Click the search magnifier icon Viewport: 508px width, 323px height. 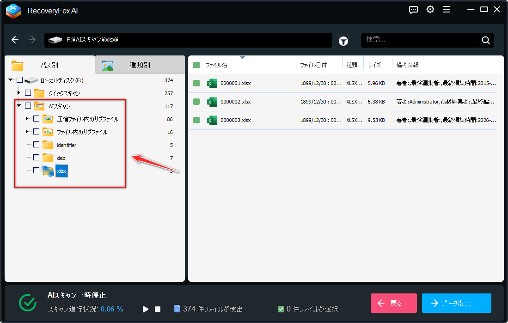pos(485,40)
